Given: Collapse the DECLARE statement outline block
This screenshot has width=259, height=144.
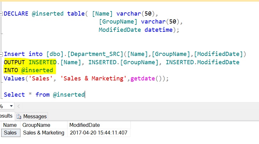Looking at the screenshot, I should click(2, 14).
